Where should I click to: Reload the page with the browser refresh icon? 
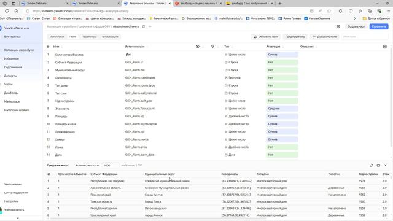[7, 11]
